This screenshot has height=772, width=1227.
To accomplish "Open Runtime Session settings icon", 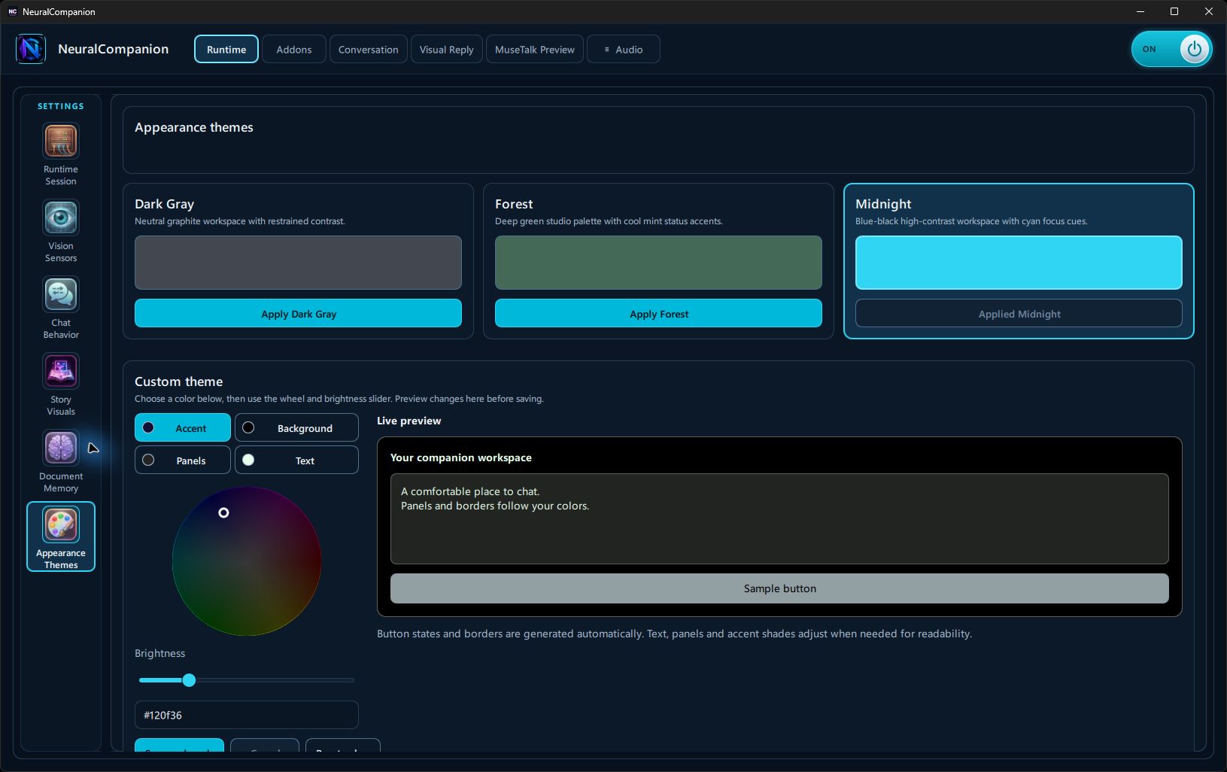I will point(61,141).
